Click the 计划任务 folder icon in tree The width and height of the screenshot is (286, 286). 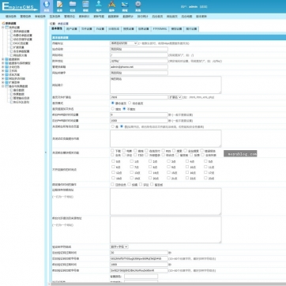[x=6, y=67]
